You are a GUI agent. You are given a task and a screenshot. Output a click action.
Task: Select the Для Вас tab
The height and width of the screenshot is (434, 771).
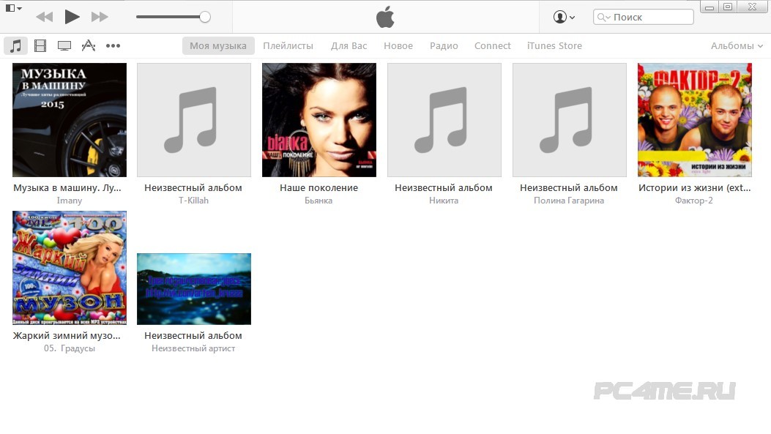pos(349,46)
